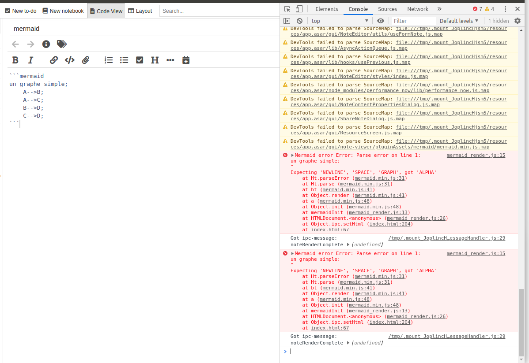The width and height of the screenshot is (529, 363).
Task: Switch to the Sources tab
Action: 387,9
